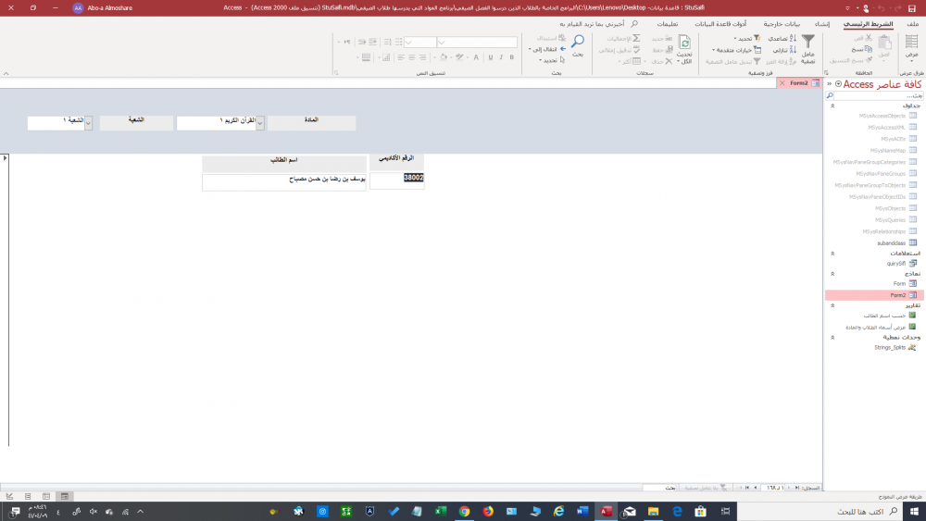Click the background fill color bucket
Screen dimensions: 926x521
(444, 57)
